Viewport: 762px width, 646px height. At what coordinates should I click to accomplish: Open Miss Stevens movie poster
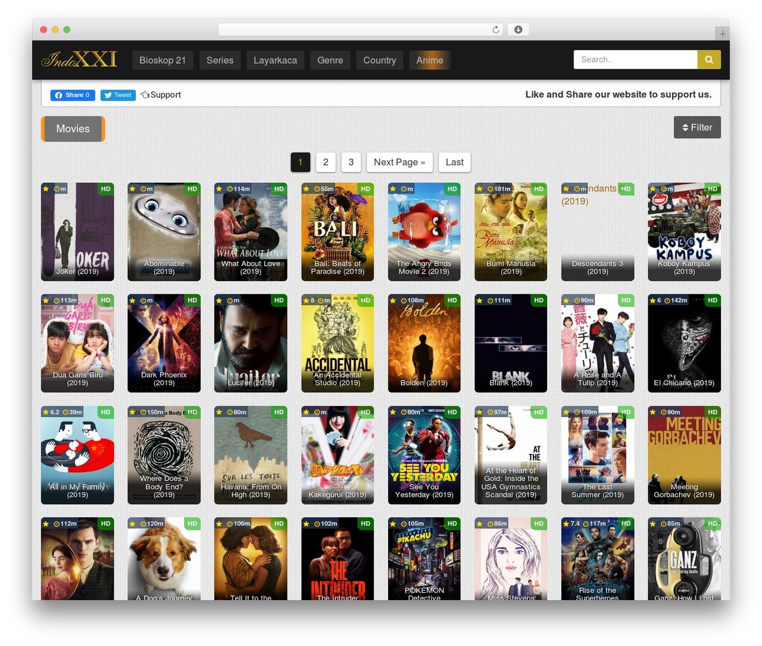click(511, 559)
